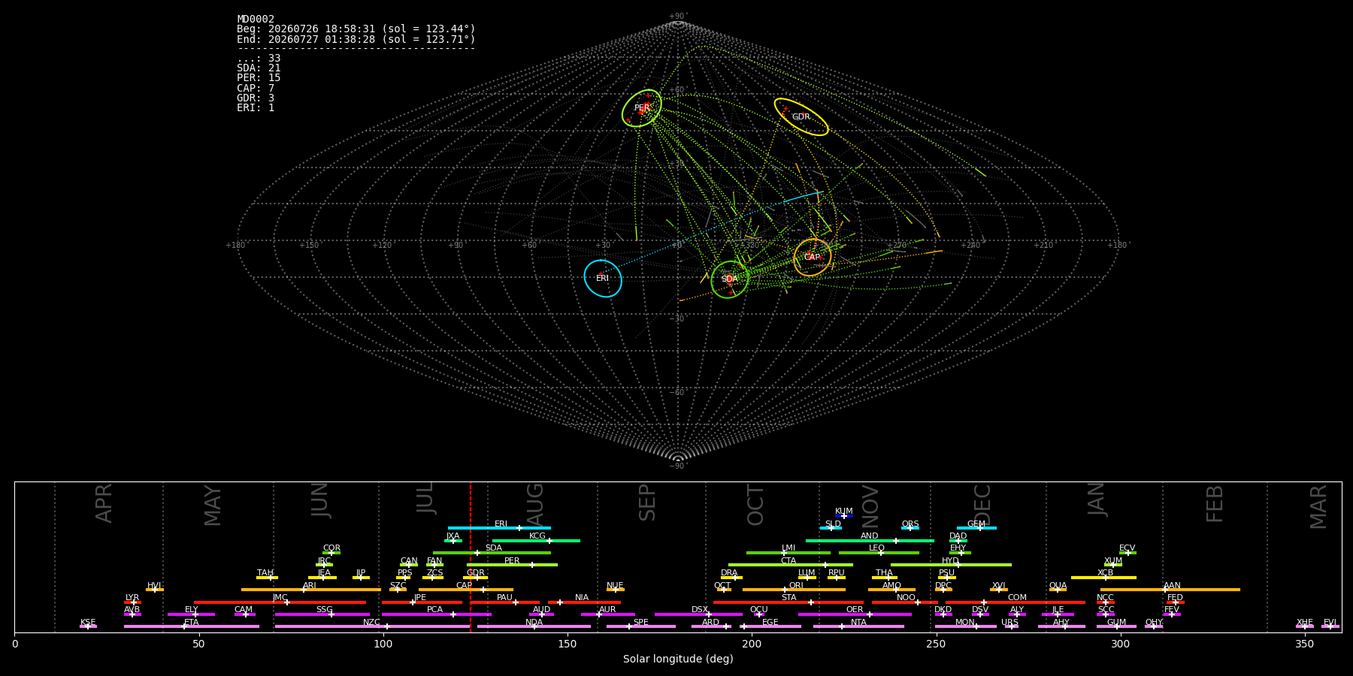Select the ETA pink shower bar in May

192,626
